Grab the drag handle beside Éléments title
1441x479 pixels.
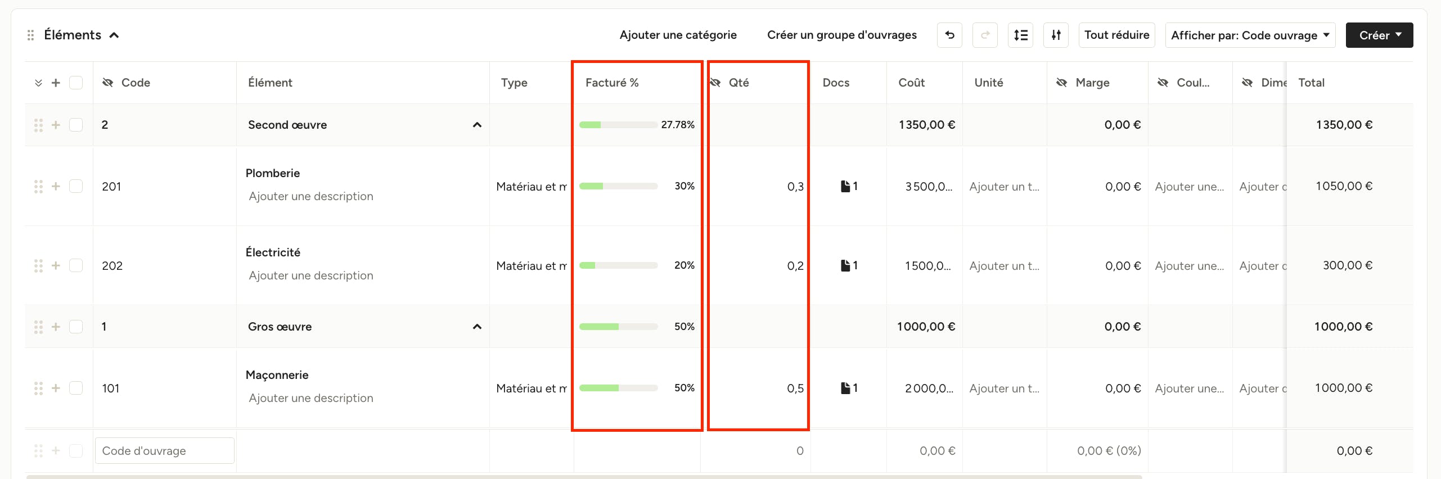[31, 35]
